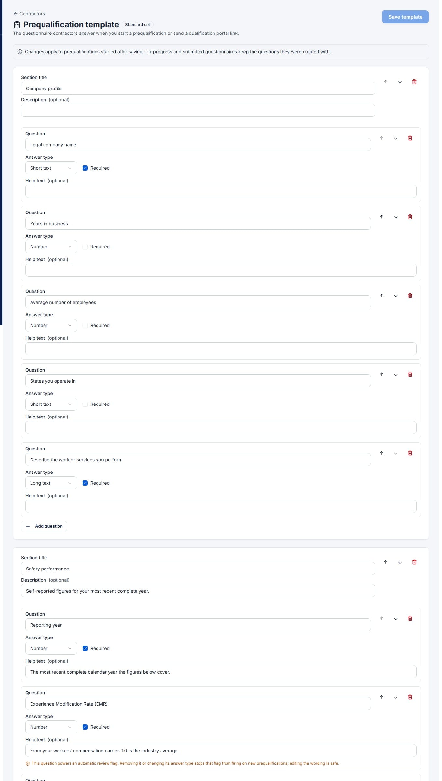The width and height of the screenshot is (442, 781).
Task: Edit States you operate in question field
Action: point(198,381)
